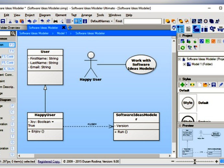
Task: Toggle the project tree sidebar view icon
Action: click(x=180, y=29)
